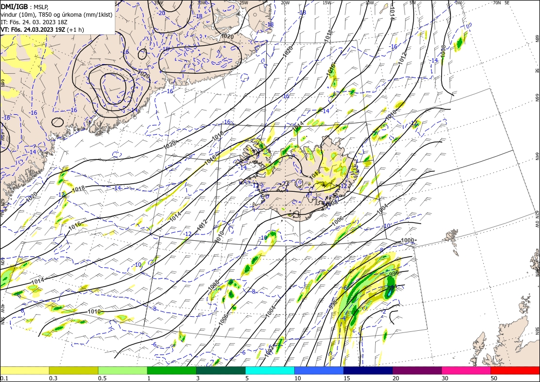Click the '0.3' legend value label
Screen dimensions: 540x382
(53, 378)
